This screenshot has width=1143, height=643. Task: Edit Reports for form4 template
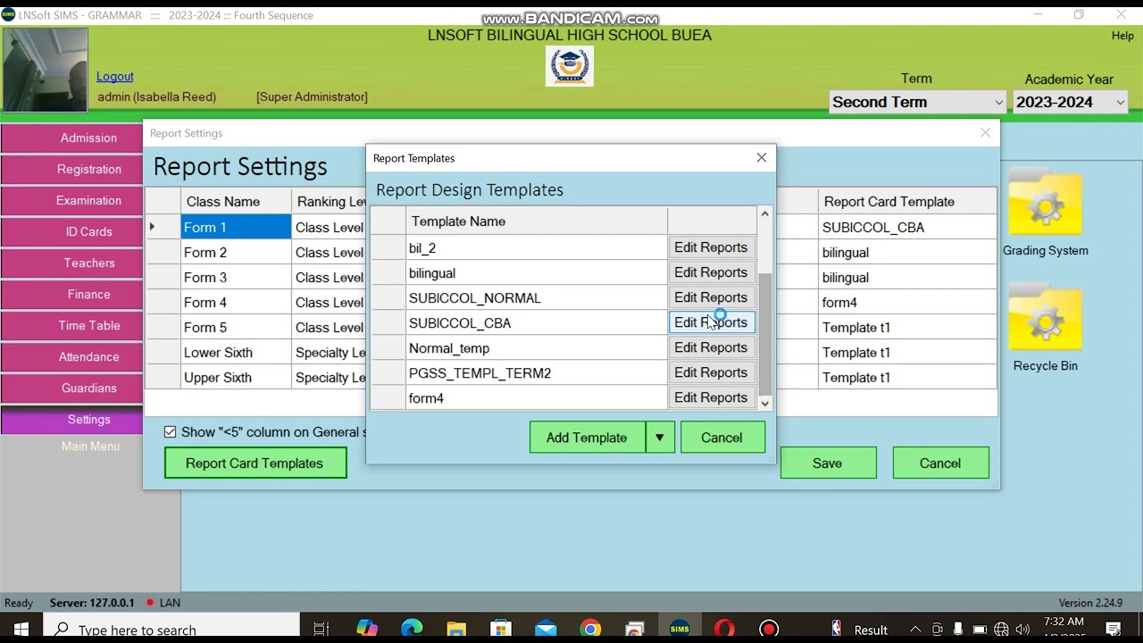click(x=712, y=397)
